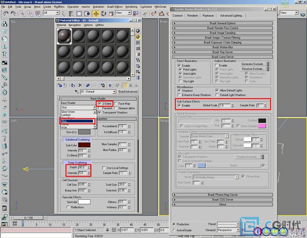307x238 pixels.
Task: Click the Select and Rotate tool
Action: [104, 13]
